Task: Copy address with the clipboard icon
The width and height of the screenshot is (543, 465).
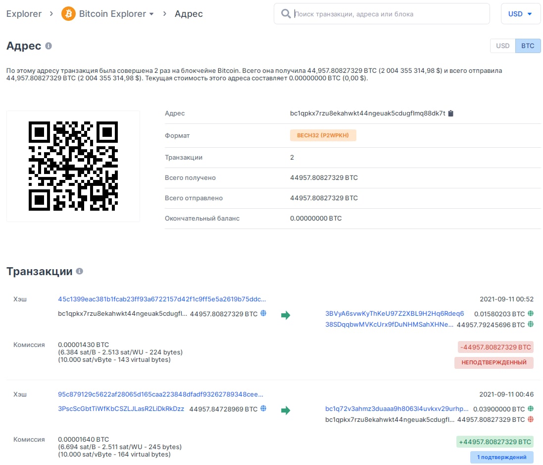Action: (450, 114)
